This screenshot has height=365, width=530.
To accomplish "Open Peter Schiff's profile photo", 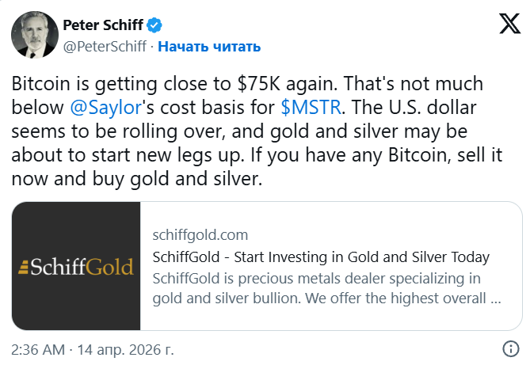I will click(31, 34).
